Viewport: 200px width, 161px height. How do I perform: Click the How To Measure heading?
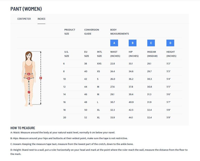[23, 128]
